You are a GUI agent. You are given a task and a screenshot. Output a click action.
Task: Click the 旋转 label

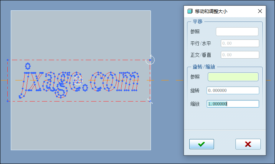[x=195, y=90]
